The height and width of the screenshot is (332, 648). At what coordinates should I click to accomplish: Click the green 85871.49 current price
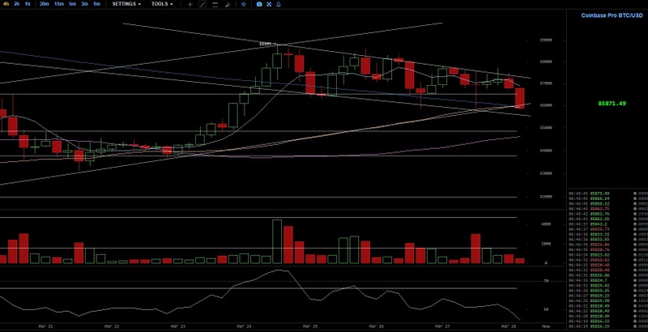point(612,104)
